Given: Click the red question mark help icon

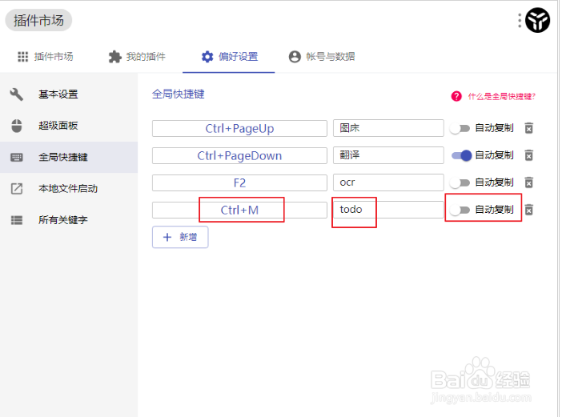Looking at the screenshot, I should click(456, 96).
